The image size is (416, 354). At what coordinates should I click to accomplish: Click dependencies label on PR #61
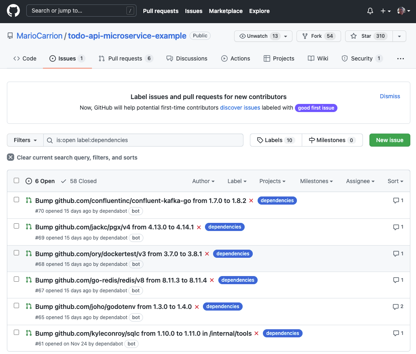coord(282,333)
